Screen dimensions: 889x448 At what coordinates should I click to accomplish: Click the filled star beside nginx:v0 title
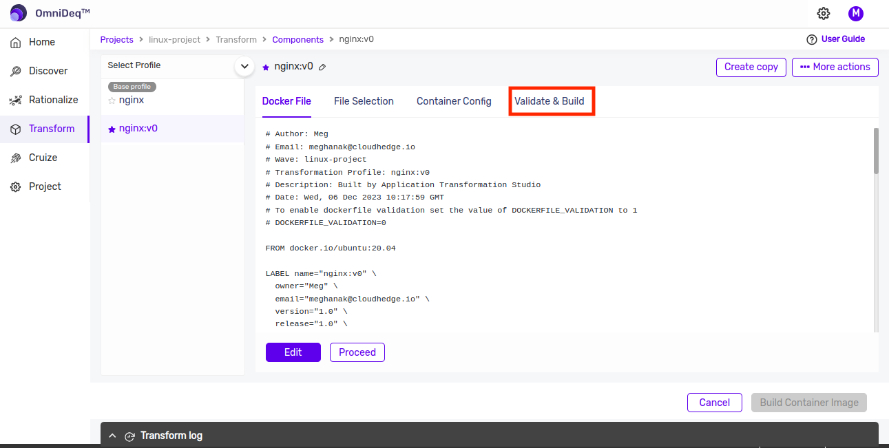pyautogui.click(x=266, y=67)
